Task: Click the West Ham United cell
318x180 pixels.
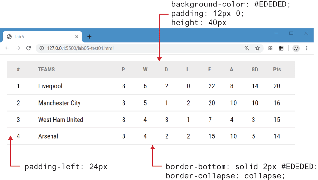Action: [x=61, y=120]
